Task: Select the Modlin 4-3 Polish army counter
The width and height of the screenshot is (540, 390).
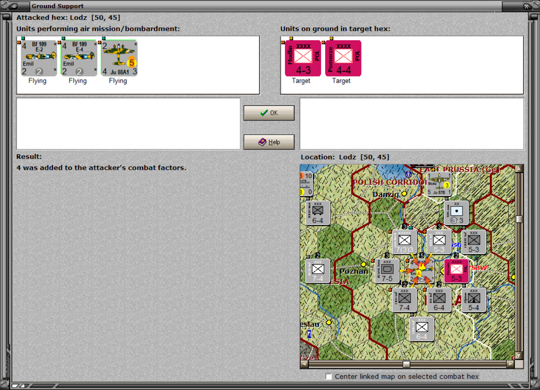Action: pos(303,58)
